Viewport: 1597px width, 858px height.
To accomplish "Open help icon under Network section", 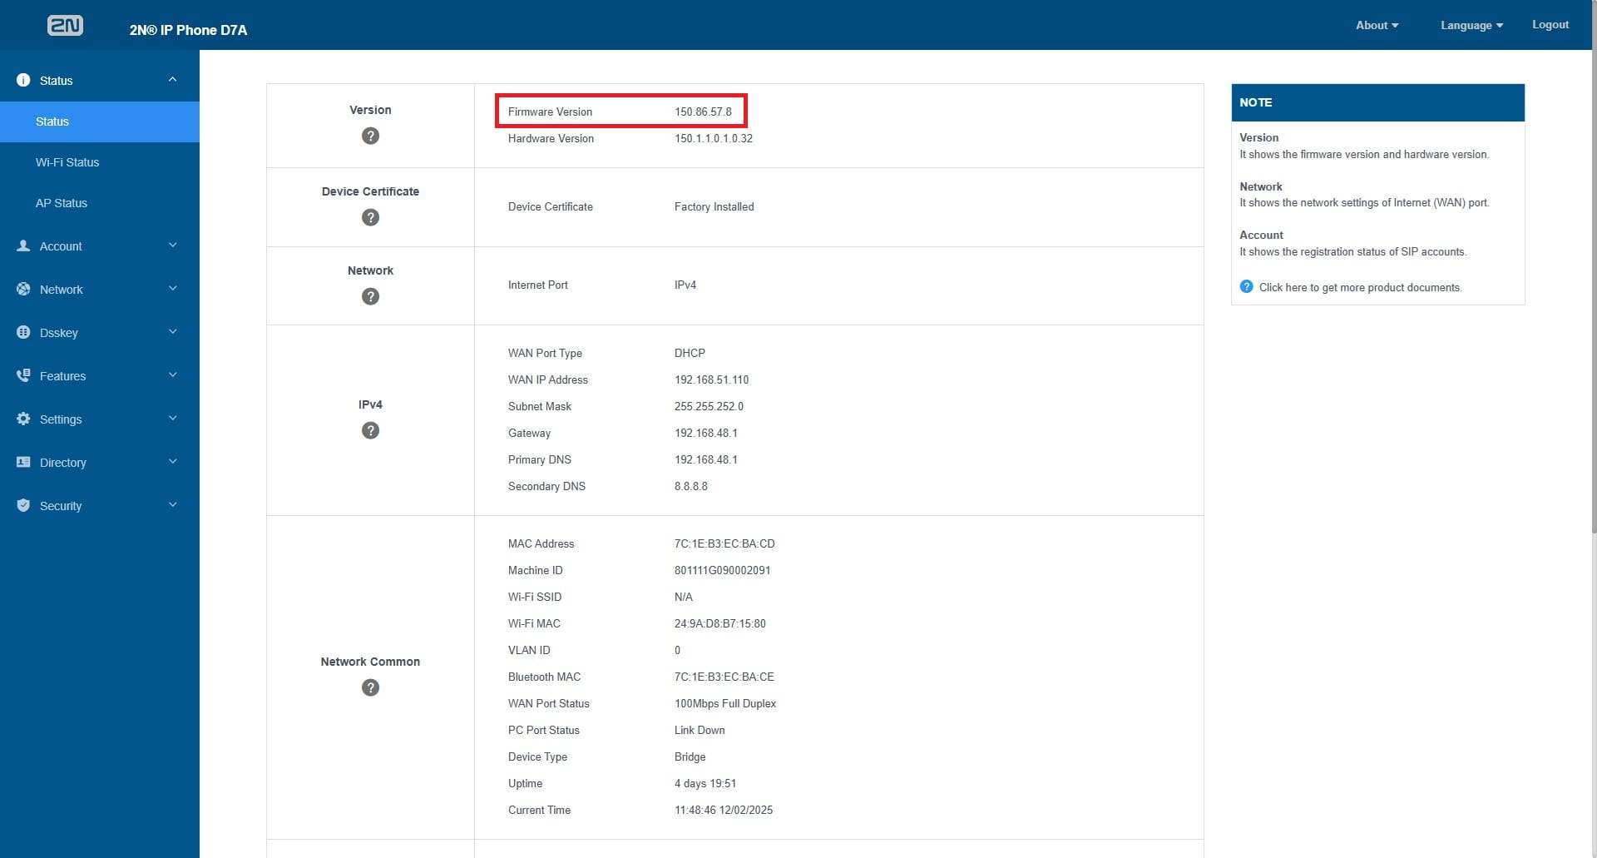I will [370, 296].
